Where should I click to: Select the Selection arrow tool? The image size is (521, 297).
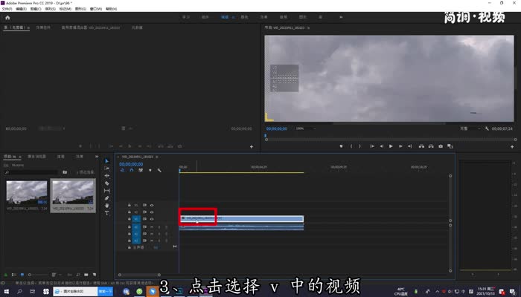[x=107, y=160]
